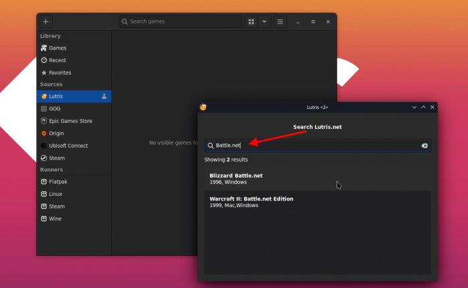This screenshot has height=288, width=468.
Task: Click the down chevron in the Lutris <2> title bar
Action: point(415,107)
